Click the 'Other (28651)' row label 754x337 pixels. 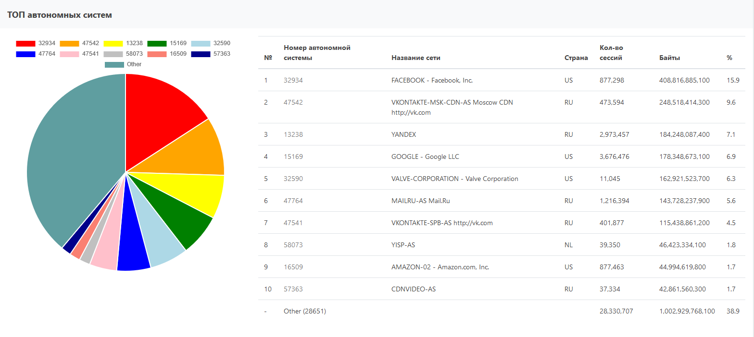tap(305, 311)
